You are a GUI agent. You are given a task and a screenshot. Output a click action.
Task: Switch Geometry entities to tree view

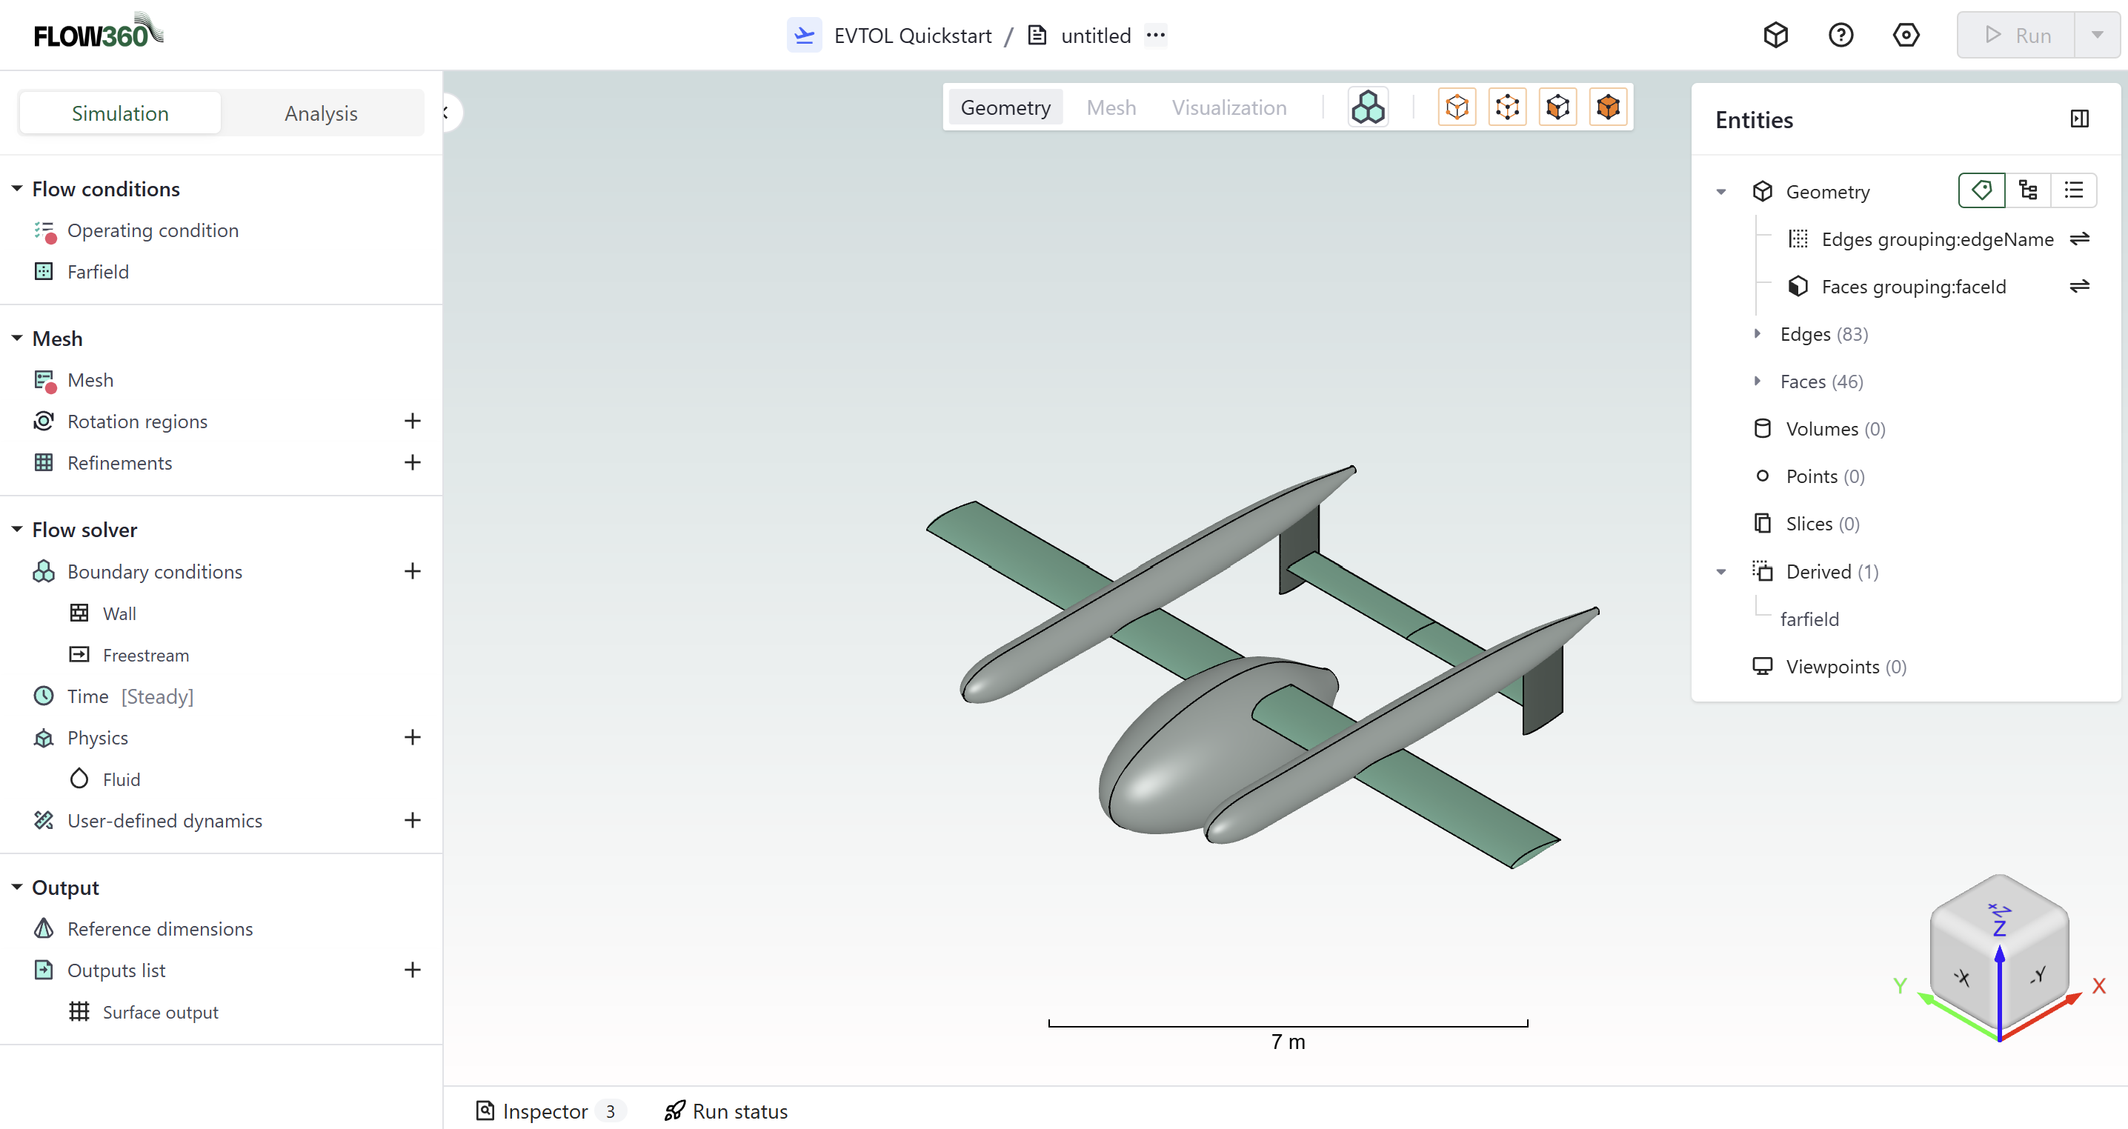pos(2027,191)
